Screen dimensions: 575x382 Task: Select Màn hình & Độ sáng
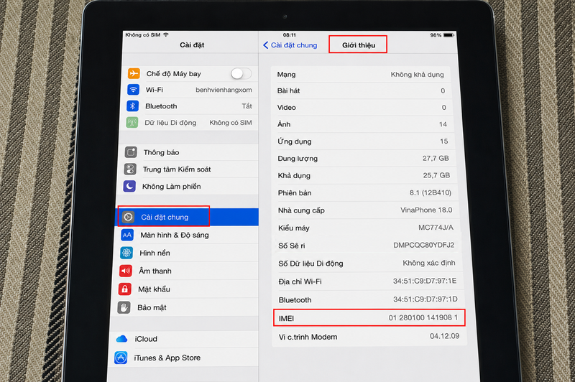tap(187, 235)
